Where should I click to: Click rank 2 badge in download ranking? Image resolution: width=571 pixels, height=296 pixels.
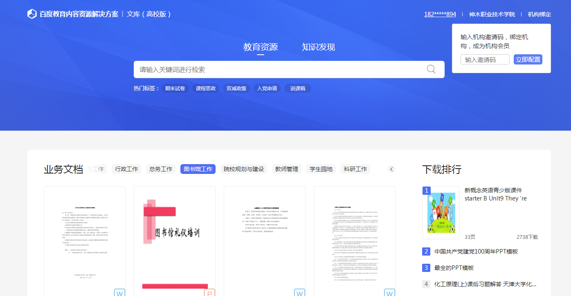pyautogui.click(x=426, y=251)
